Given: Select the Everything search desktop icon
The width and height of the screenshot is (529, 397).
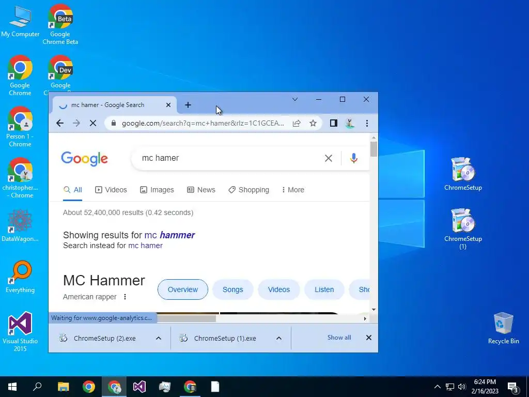Looking at the screenshot, I should (x=20, y=277).
